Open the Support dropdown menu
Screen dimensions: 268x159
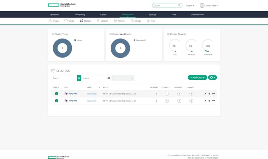190,6
